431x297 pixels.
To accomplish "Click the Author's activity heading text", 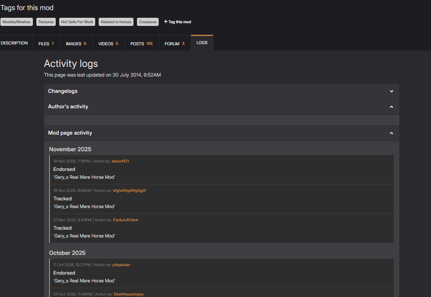I will [x=68, y=107].
